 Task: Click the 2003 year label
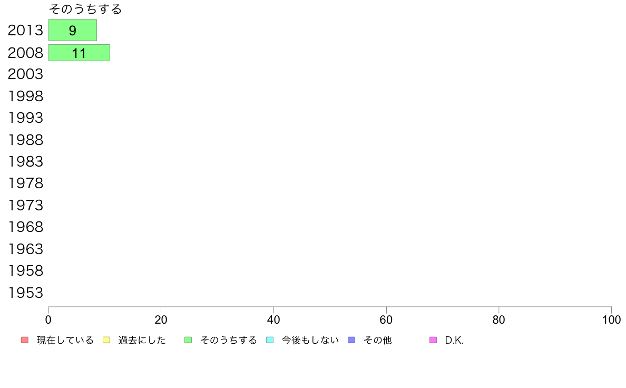point(25,74)
